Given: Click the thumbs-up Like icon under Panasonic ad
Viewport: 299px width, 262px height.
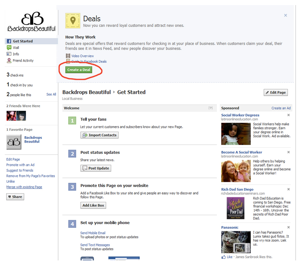Looking at the screenshot, I should click(223, 257).
